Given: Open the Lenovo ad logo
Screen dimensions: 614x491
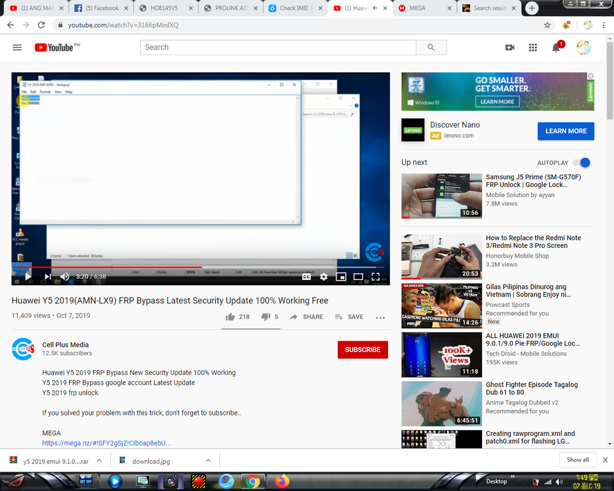Looking at the screenshot, I should 413,130.
